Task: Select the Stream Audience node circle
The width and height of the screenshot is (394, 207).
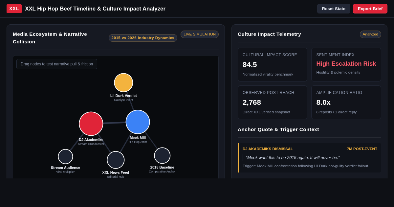Action: coord(65,156)
